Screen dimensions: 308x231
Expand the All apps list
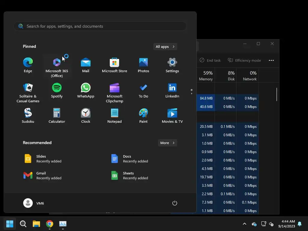165,47
